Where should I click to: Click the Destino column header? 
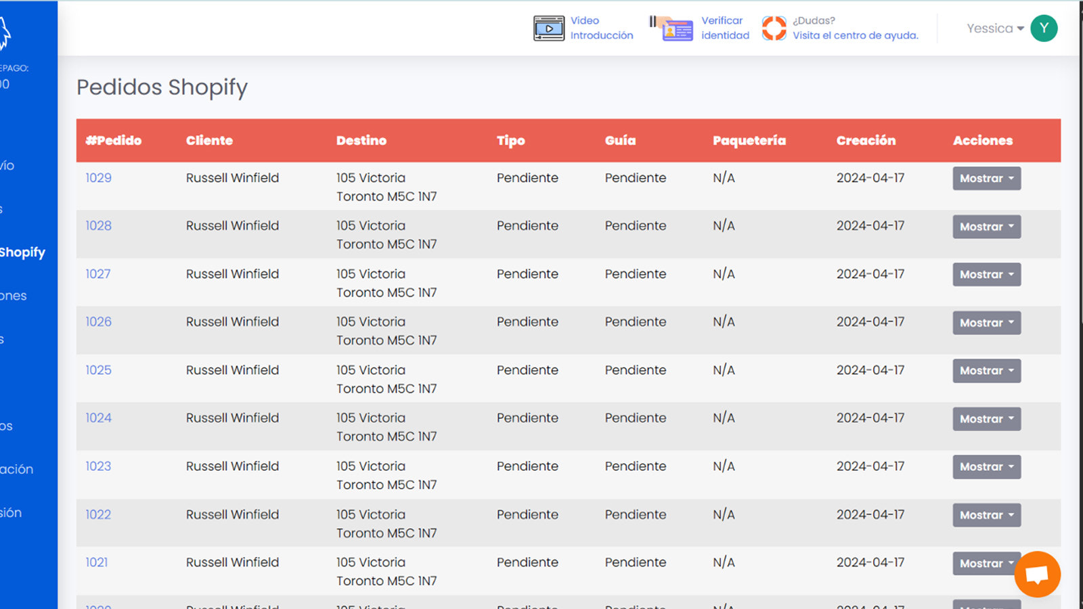pyautogui.click(x=361, y=141)
